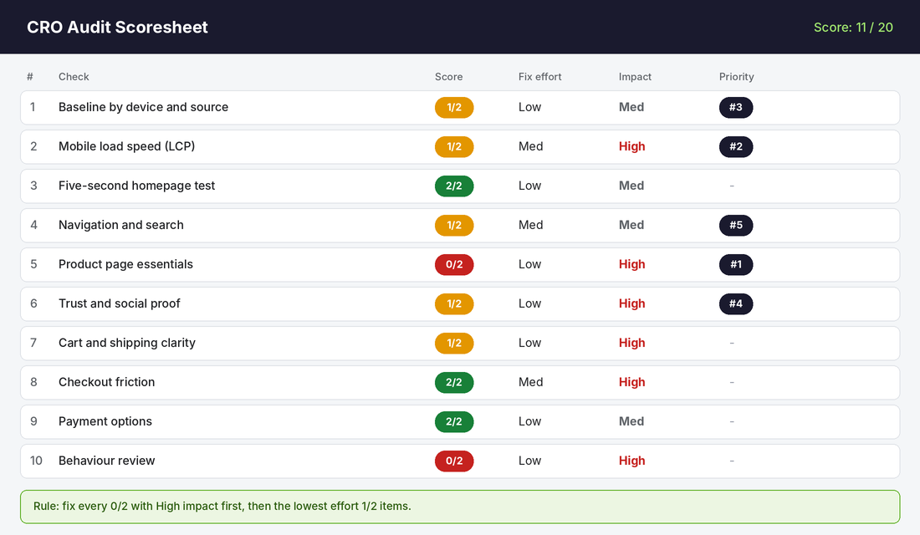Click High impact in Cart and shipping clarity row
Viewport: 920px width, 535px height.
[x=632, y=343]
